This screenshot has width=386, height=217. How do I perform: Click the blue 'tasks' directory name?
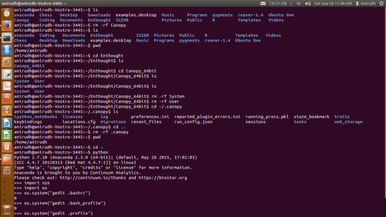point(300,122)
